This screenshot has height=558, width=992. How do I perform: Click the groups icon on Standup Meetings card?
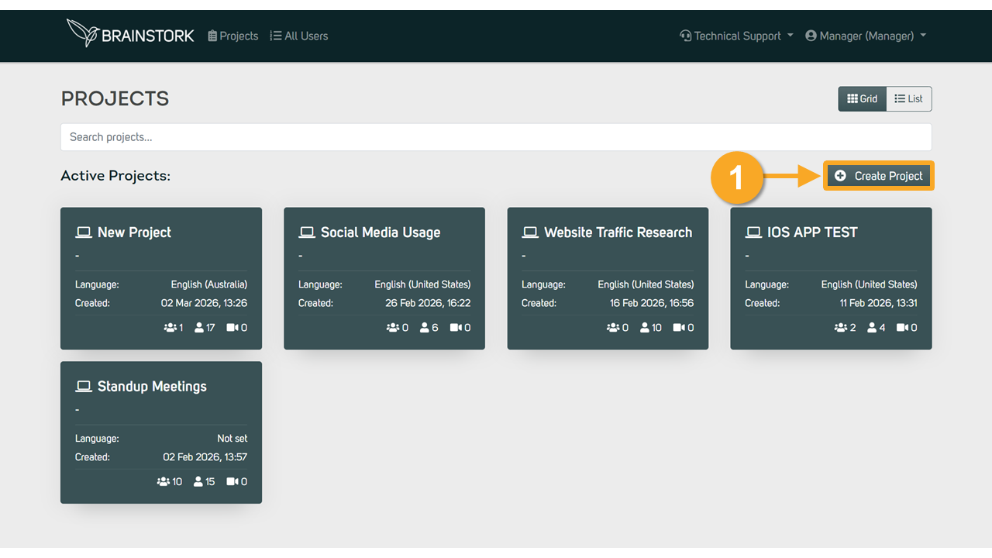click(164, 482)
